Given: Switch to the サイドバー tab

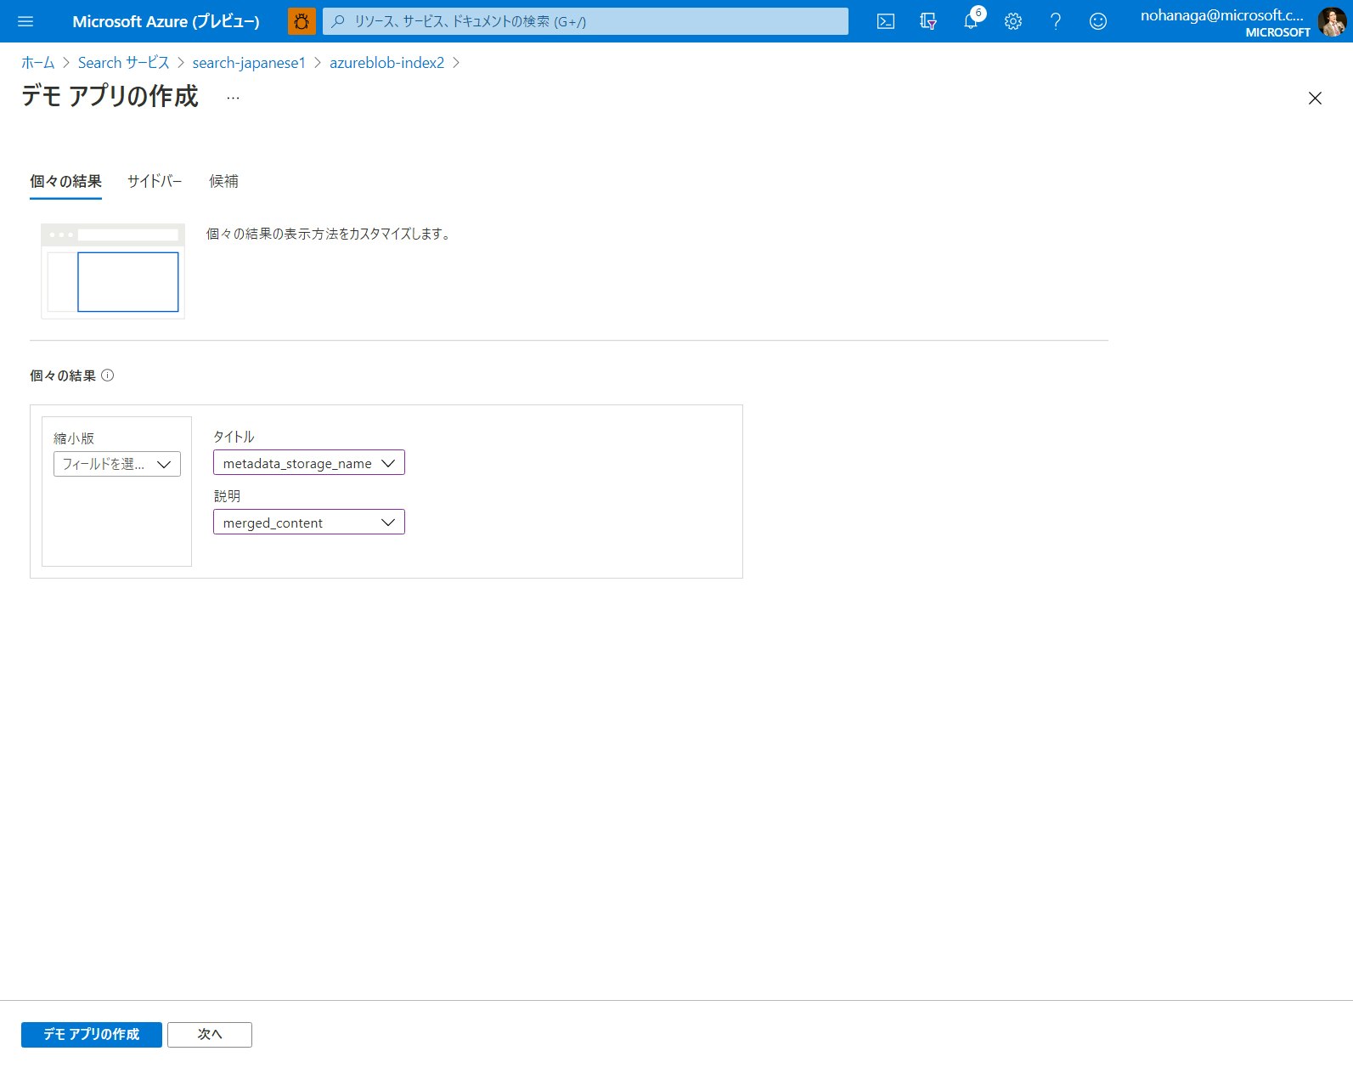Looking at the screenshot, I should (x=155, y=181).
